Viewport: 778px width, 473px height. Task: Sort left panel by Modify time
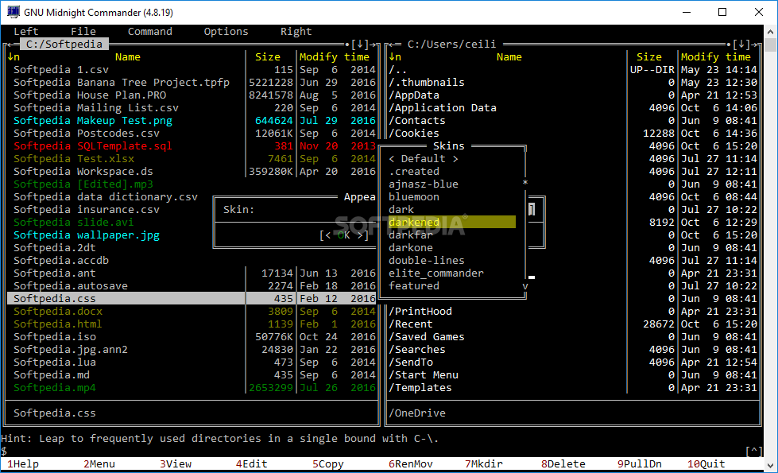[335, 57]
